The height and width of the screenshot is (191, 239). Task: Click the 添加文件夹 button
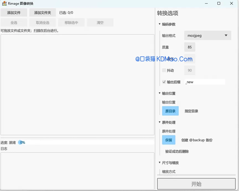(43, 13)
